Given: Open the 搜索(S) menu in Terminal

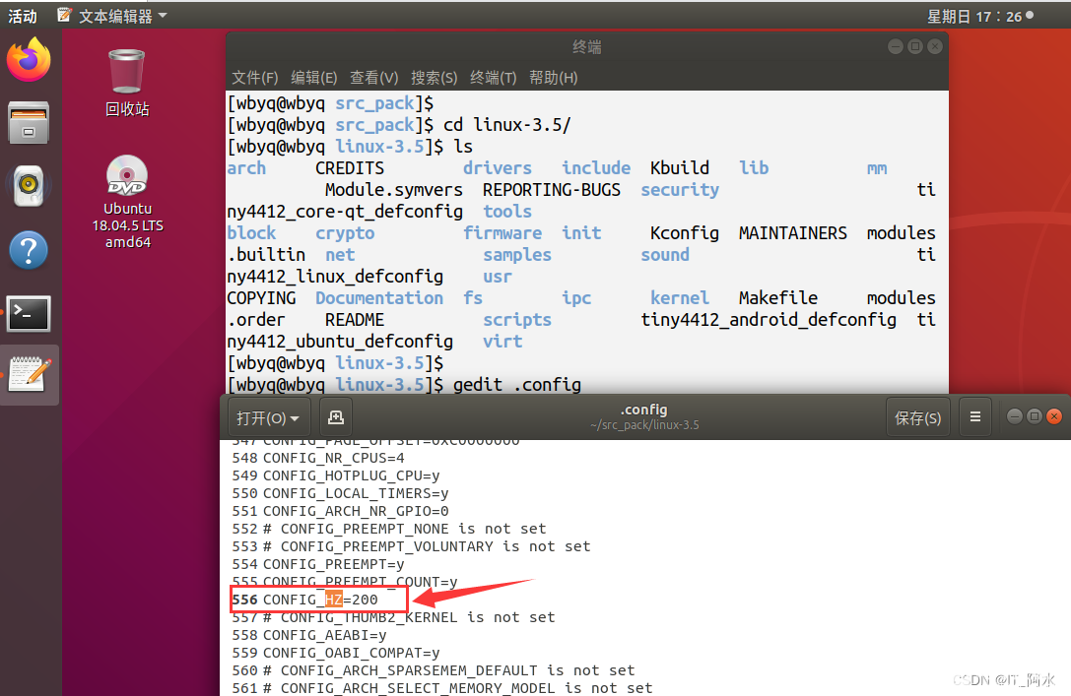Looking at the screenshot, I should 434,77.
